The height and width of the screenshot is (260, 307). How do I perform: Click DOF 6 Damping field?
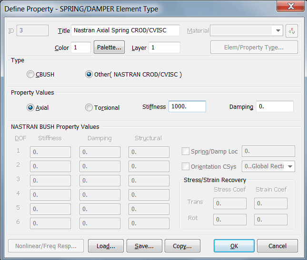point(100,223)
